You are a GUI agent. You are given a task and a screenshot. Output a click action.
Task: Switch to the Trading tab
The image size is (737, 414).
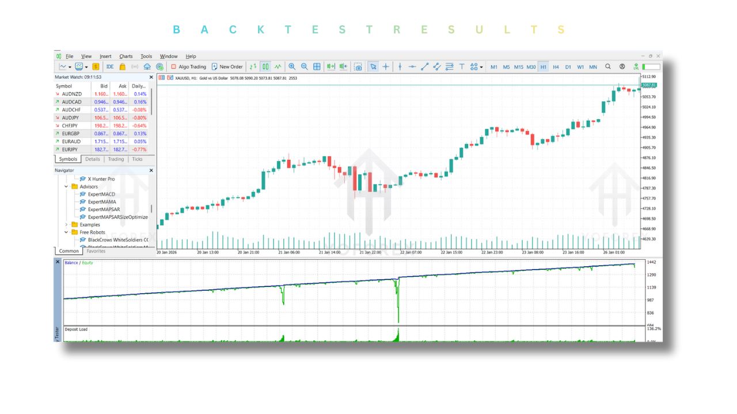(x=116, y=159)
